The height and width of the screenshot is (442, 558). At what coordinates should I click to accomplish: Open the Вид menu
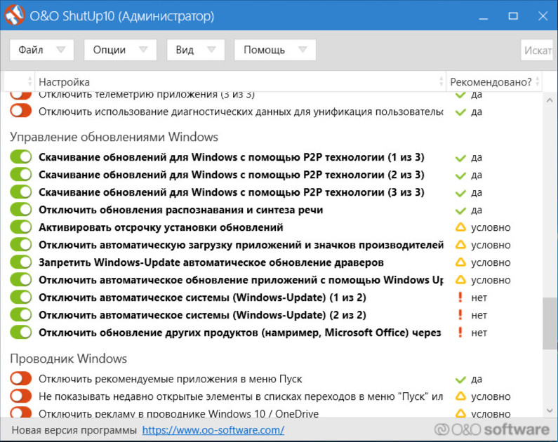pyautogui.click(x=196, y=50)
